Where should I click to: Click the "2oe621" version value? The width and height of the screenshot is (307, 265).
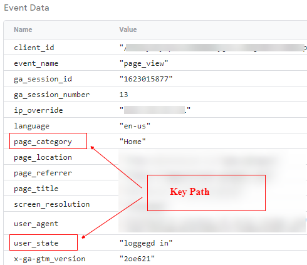coord(137,259)
